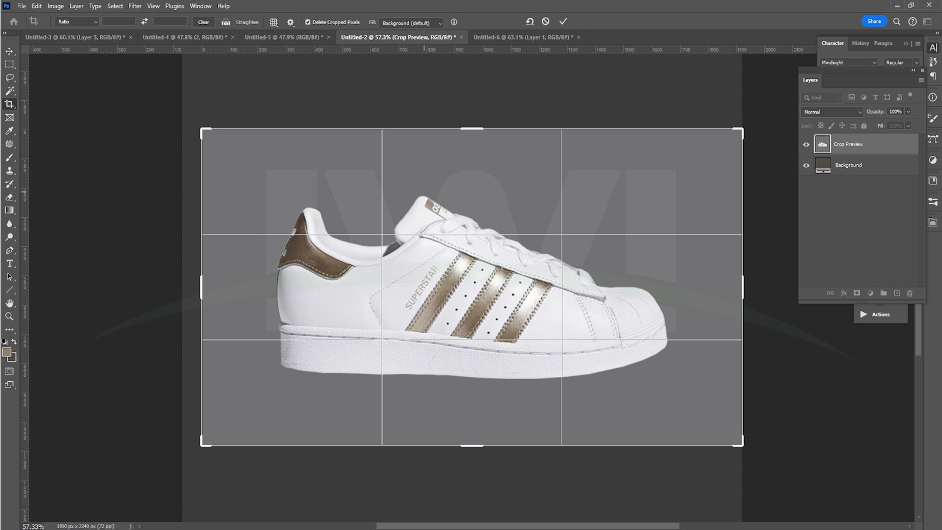Open the Properties panel icon
942x530 pixels.
click(x=933, y=201)
